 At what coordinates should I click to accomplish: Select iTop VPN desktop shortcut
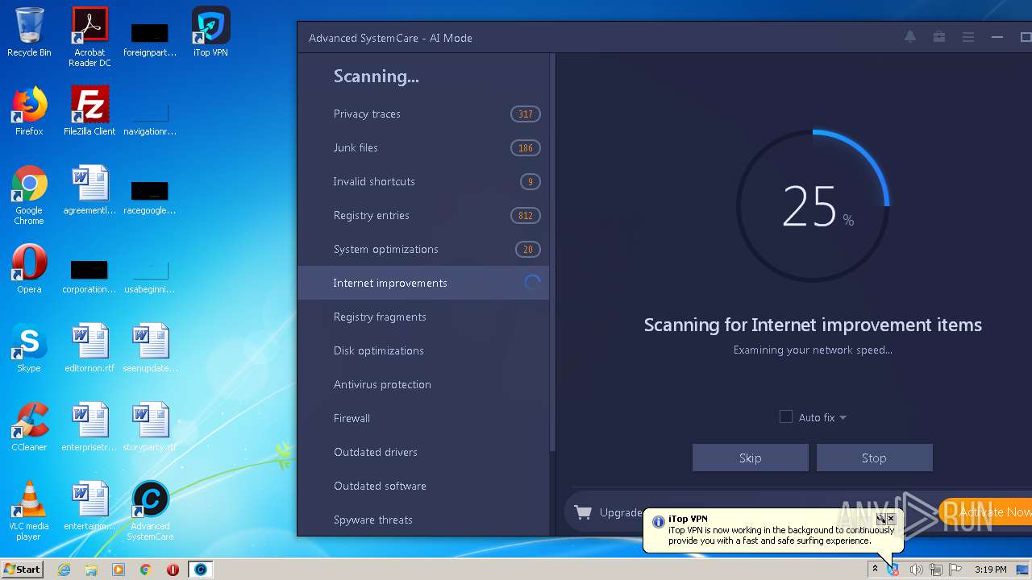[210, 32]
